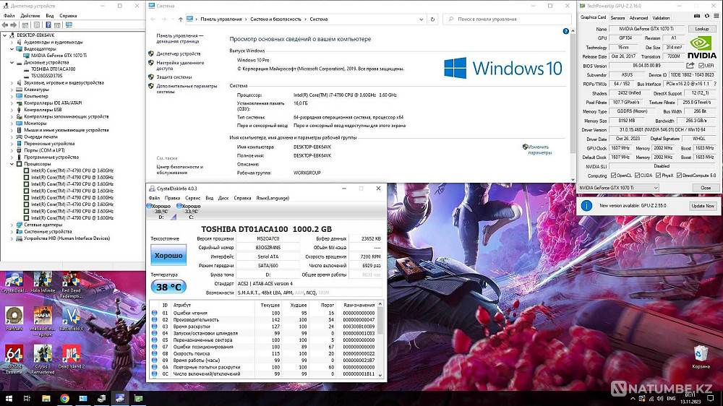Open the Действие menu in Device Manager
This screenshot has width=723, height=406.
point(30,16)
